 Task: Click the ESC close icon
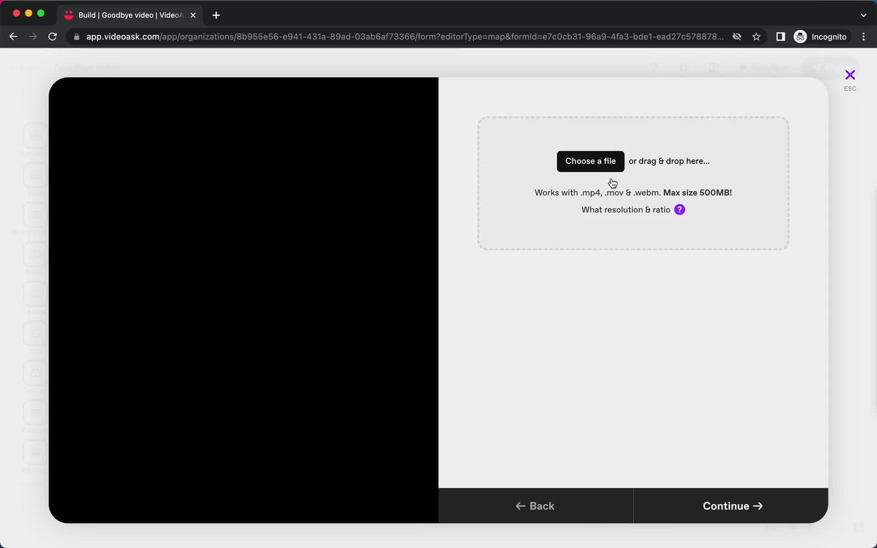point(850,75)
